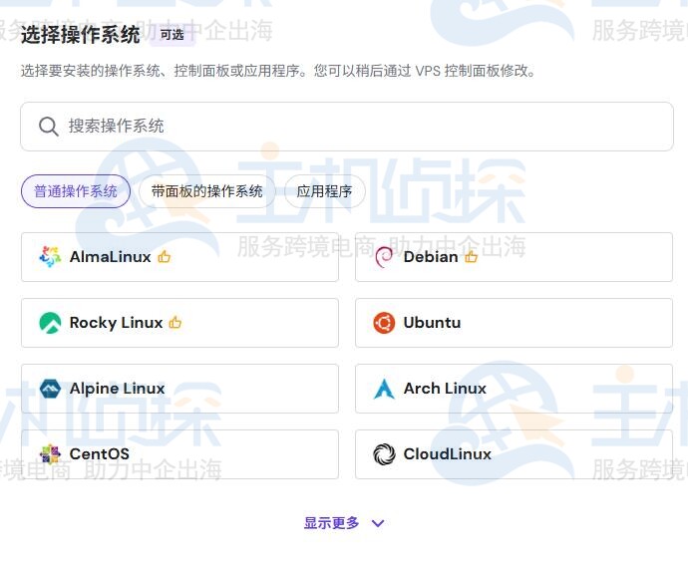The height and width of the screenshot is (561, 688).
Task: Click the CentOS logo icon
Action: [50, 454]
